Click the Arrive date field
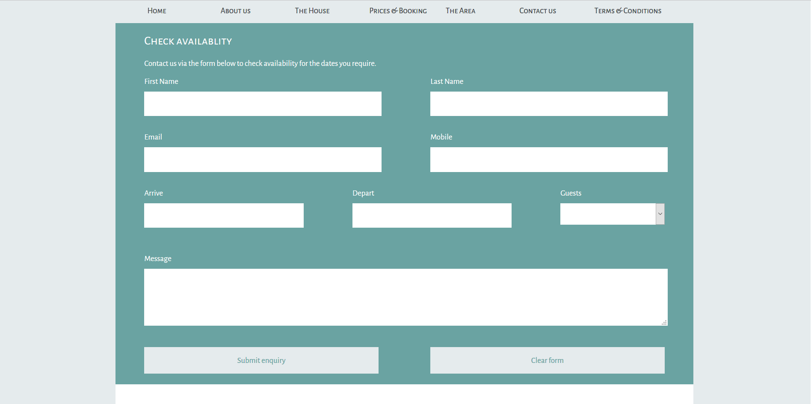This screenshot has width=811, height=404. [224, 215]
